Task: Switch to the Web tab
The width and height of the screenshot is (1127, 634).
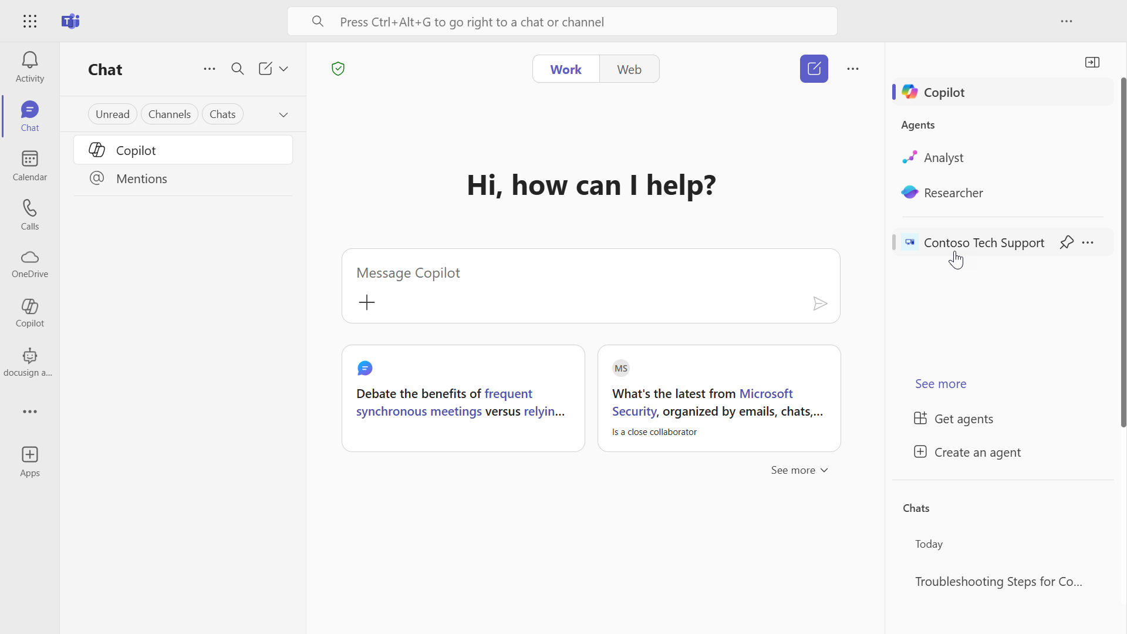Action: click(629, 69)
